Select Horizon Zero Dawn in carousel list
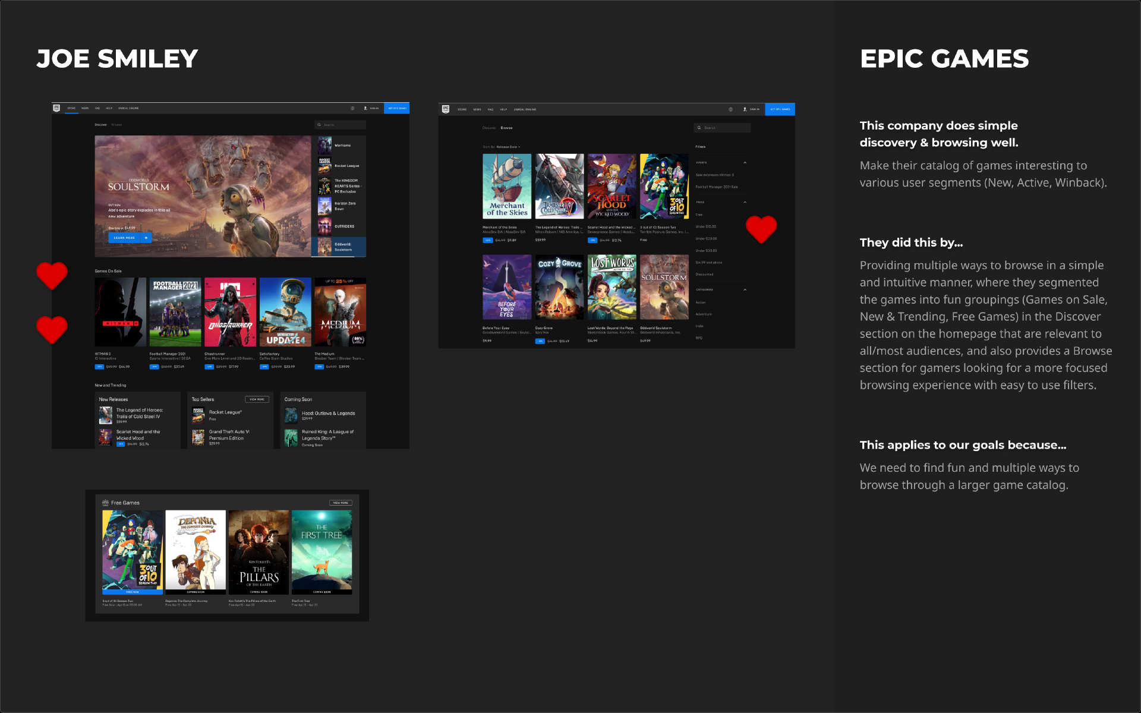The width and height of the screenshot is (1141, 713). 338,206
